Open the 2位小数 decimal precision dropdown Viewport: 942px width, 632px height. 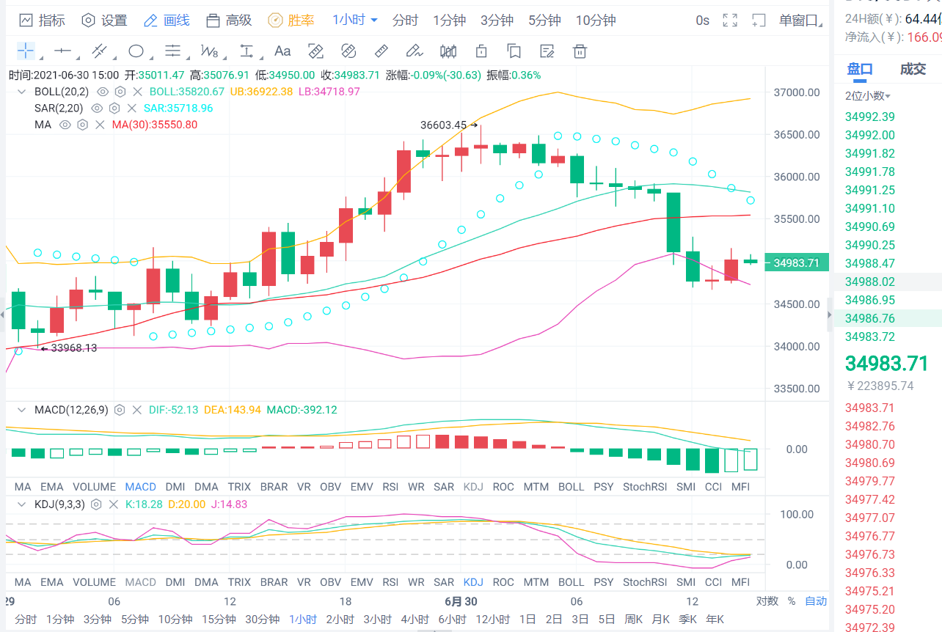point(868,96)
